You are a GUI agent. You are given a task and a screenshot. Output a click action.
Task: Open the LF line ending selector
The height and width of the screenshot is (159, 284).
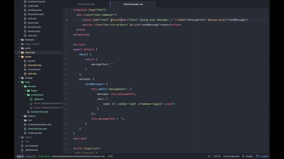pos(209,156)
